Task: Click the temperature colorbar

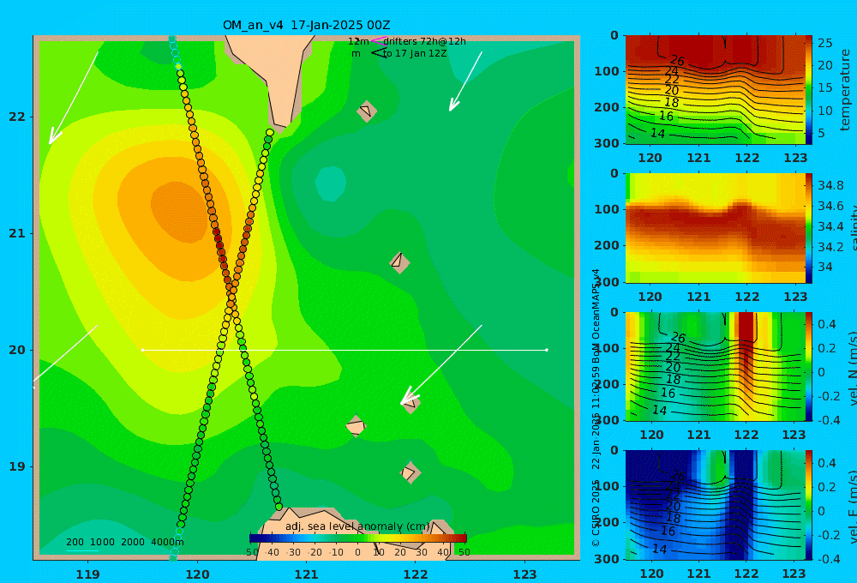Action: point(809,90)
